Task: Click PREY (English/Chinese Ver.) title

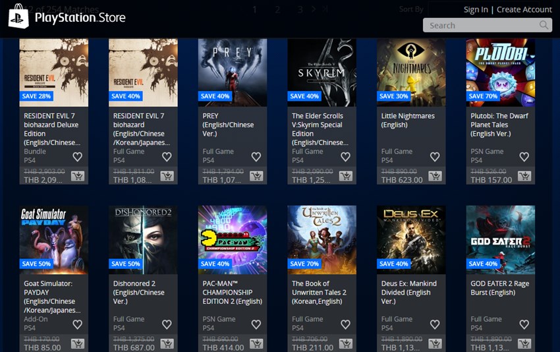Action: click(x=228, y=125)
